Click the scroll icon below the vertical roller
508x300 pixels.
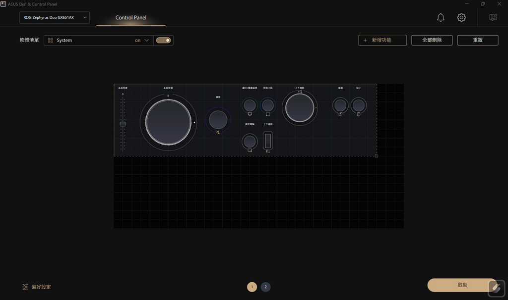click(268, 151)
